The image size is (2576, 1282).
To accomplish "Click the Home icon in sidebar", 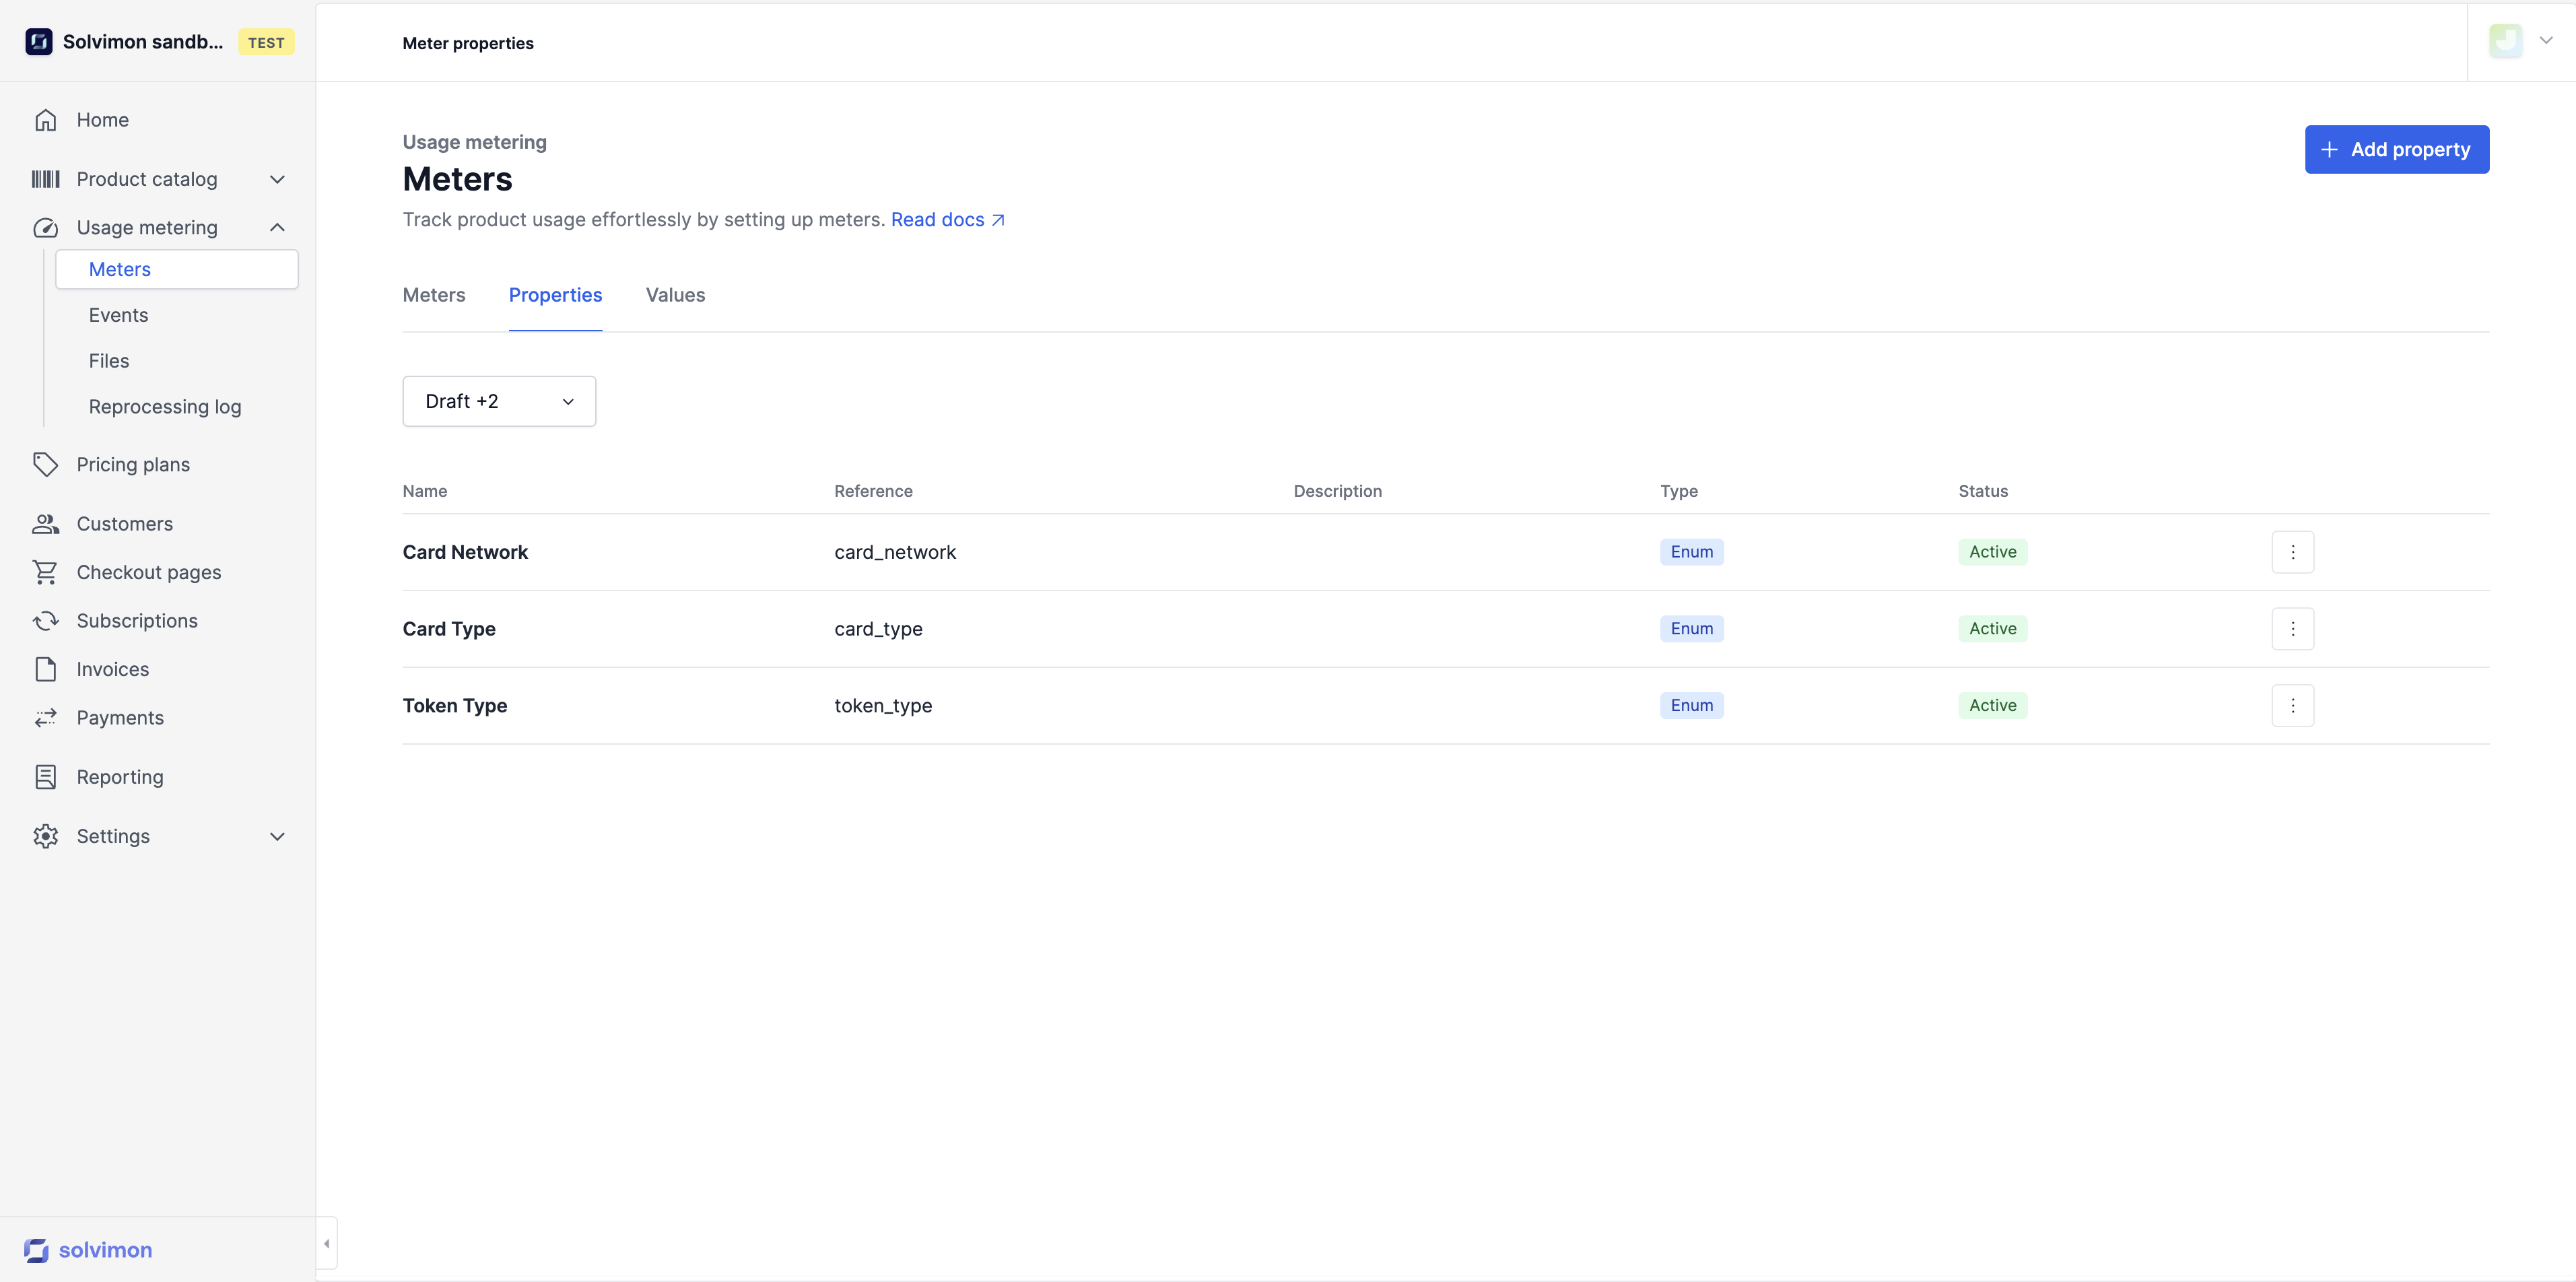I will 45,120.
